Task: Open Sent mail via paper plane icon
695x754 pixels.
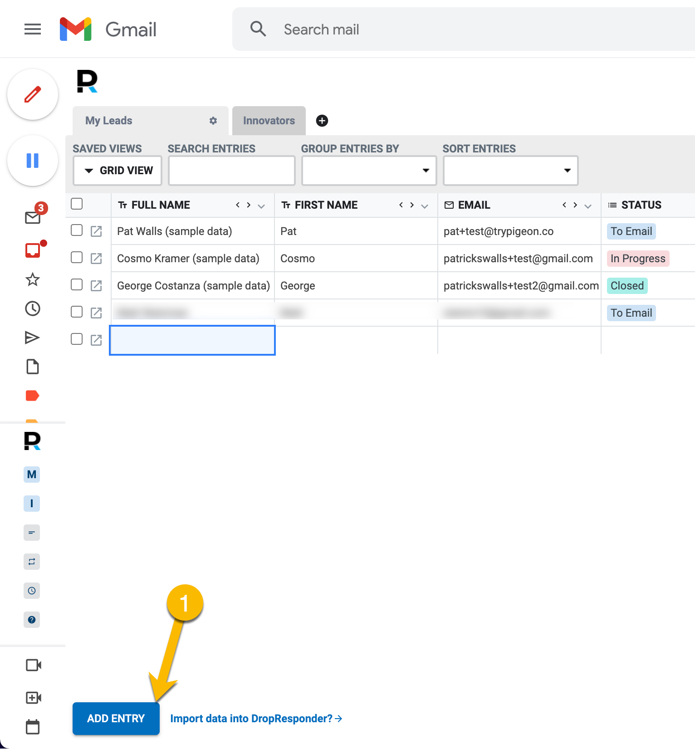Action: 33,338
